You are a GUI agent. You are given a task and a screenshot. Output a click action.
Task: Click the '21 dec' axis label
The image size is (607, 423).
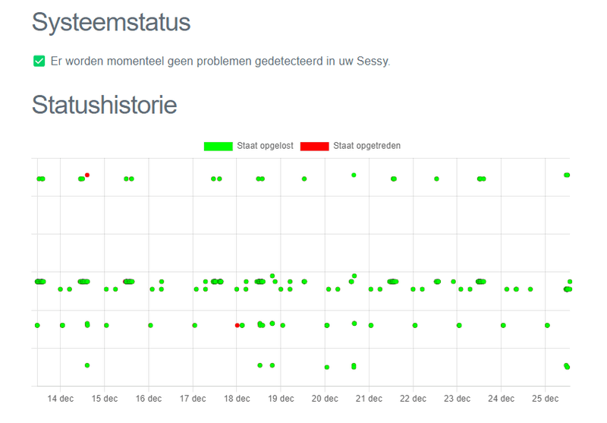pos(369,399)
